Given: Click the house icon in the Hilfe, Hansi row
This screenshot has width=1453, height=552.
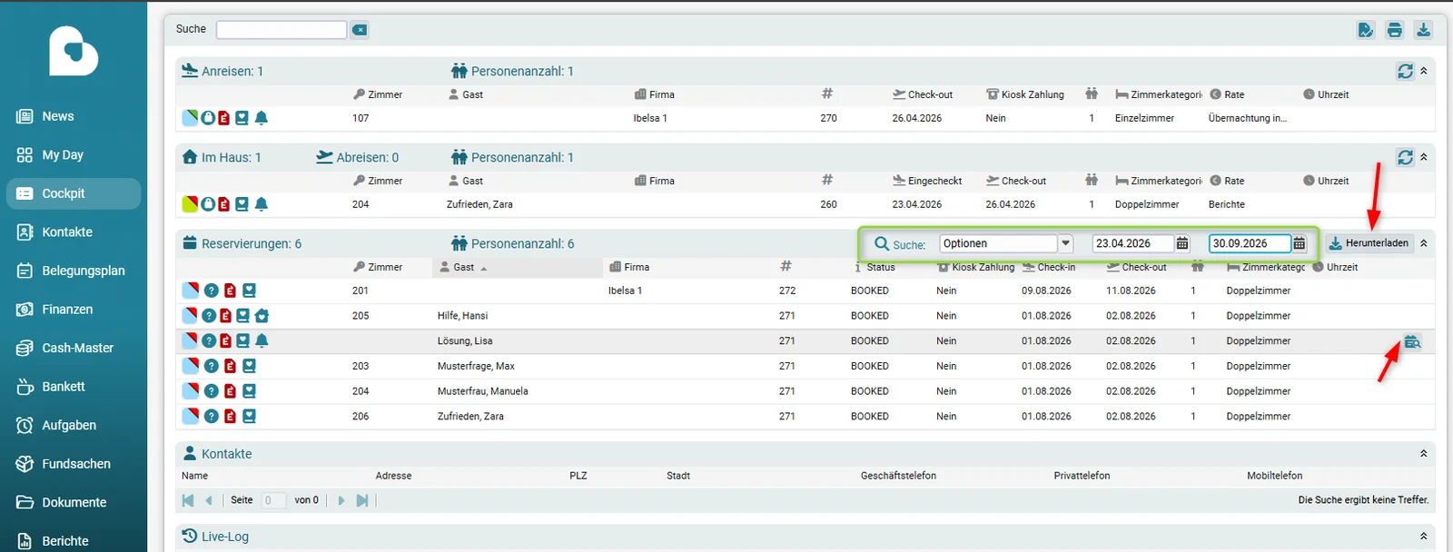Looking at the screenshot, I should click(x=262, y=316).
